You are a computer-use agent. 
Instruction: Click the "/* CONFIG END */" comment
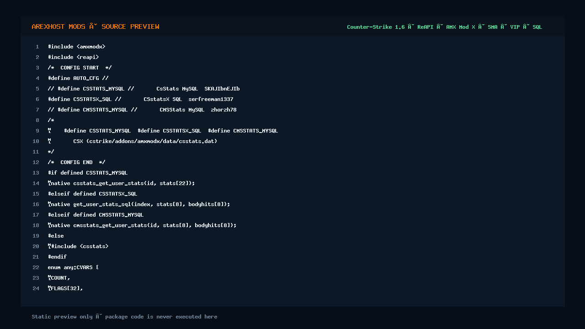(77, 162)
